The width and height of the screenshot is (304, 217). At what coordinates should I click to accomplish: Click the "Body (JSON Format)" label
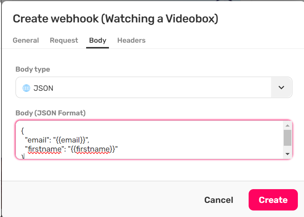(x=51, y=113)
